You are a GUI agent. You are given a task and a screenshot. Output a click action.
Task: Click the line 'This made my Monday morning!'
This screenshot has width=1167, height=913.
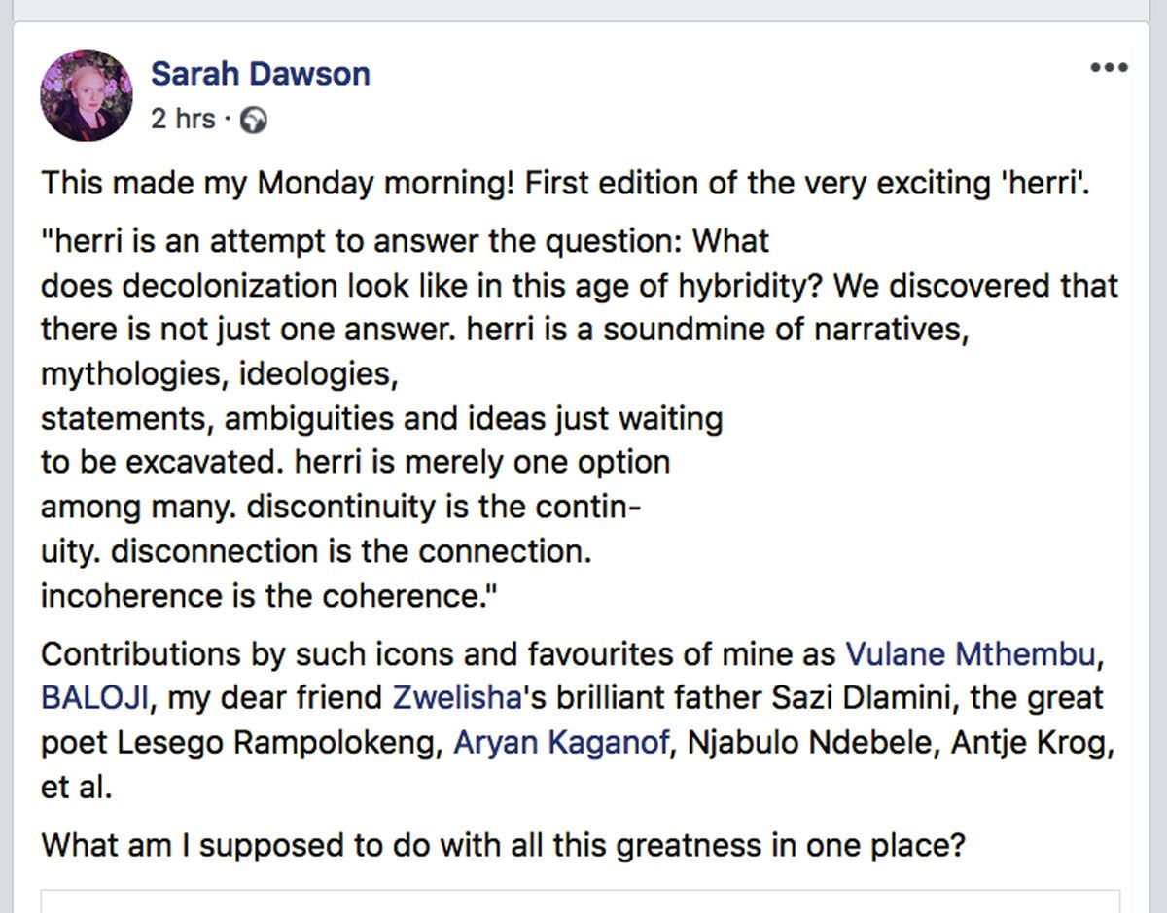pos(277,184)
